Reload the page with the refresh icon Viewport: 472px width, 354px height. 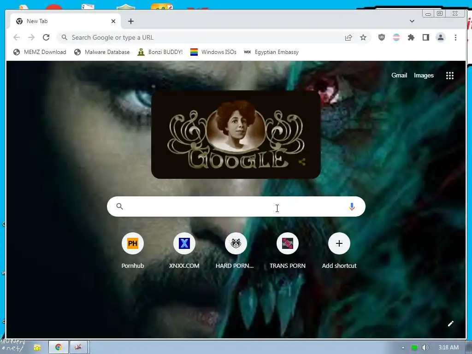(x=46, y=37)
